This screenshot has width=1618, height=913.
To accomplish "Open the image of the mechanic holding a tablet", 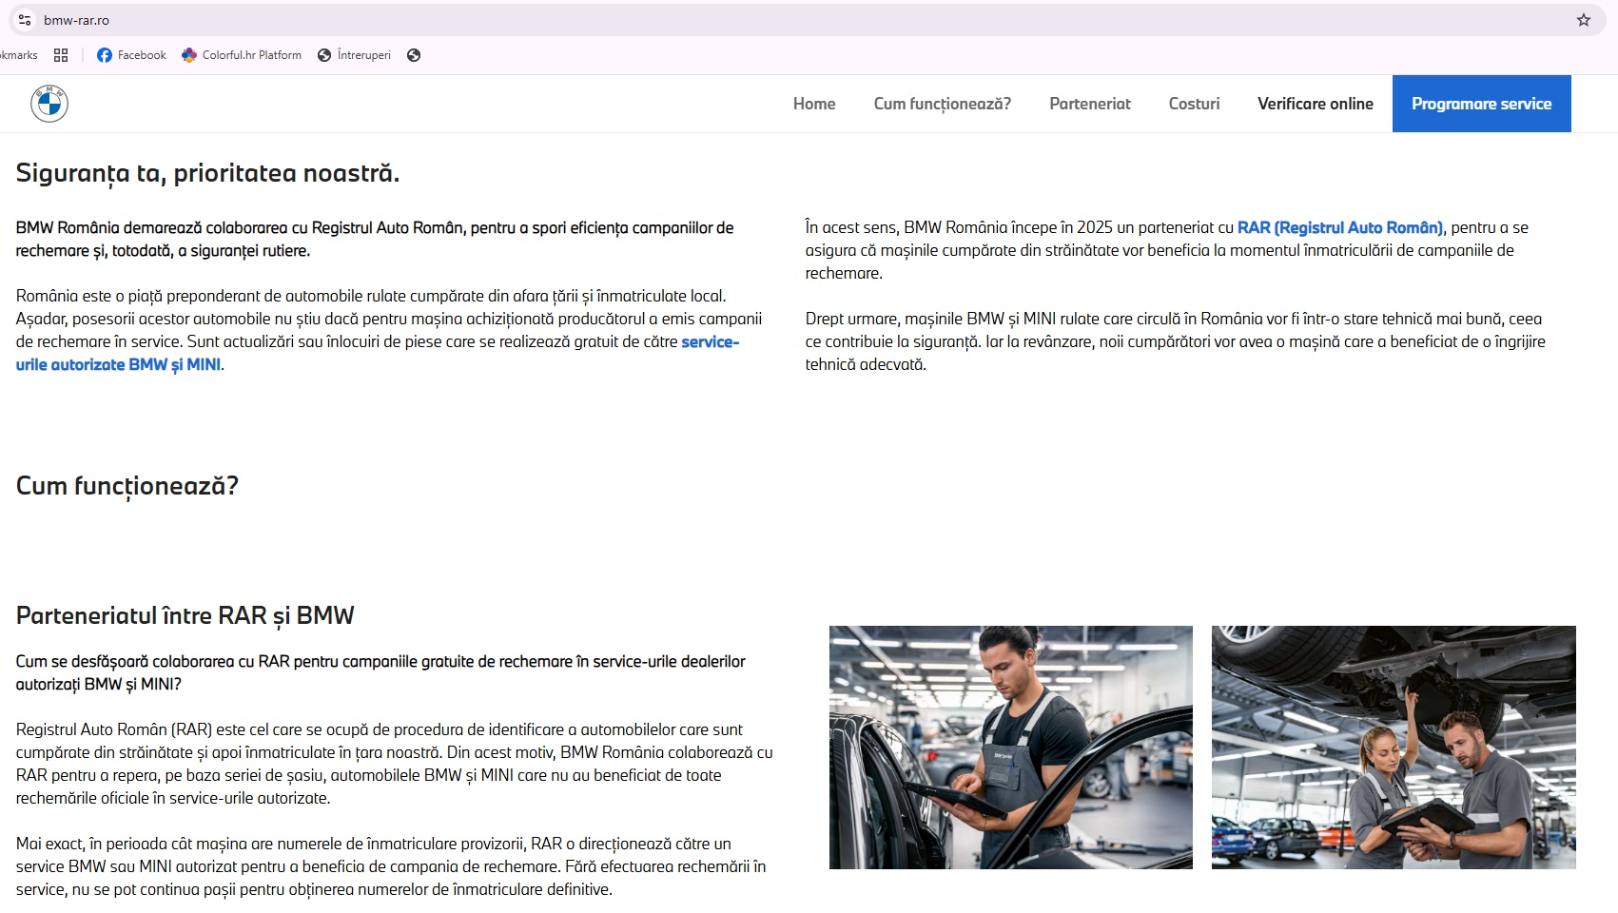I will pos(1010,747).
